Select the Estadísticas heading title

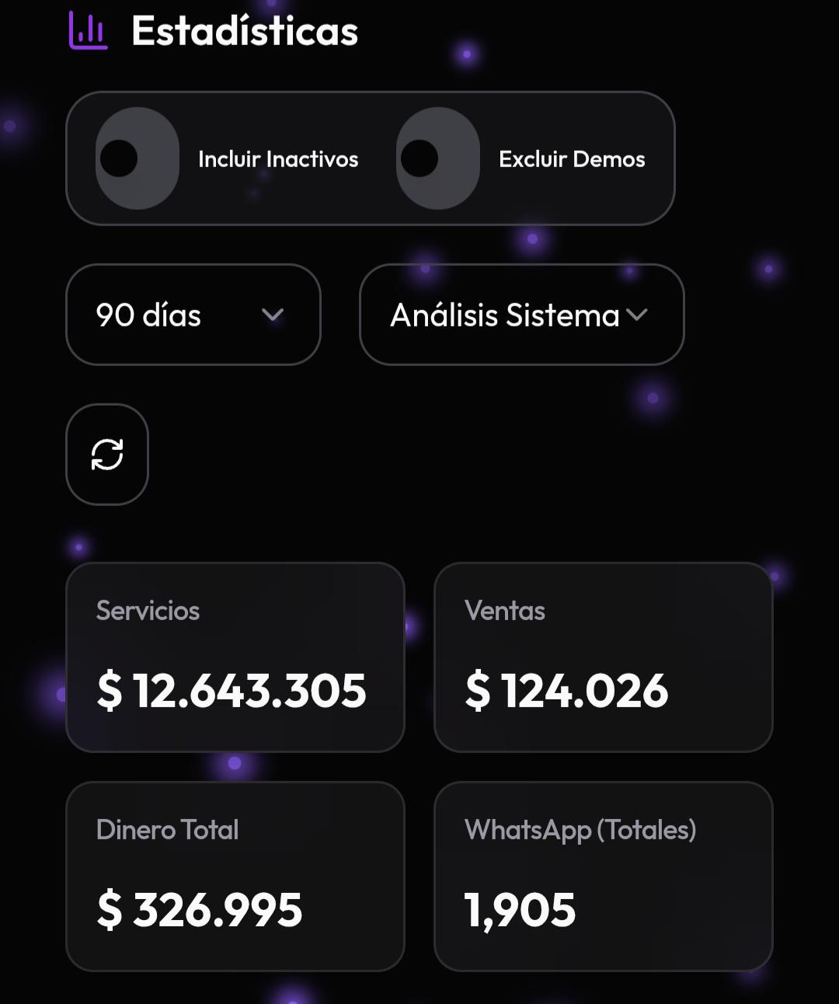tap(245, 31)
